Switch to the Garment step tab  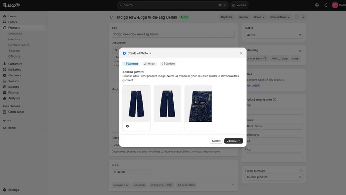tap(131, 64)
